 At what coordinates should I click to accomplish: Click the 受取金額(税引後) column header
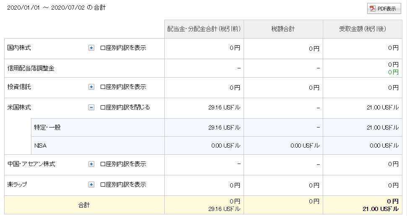click(363, 29)
